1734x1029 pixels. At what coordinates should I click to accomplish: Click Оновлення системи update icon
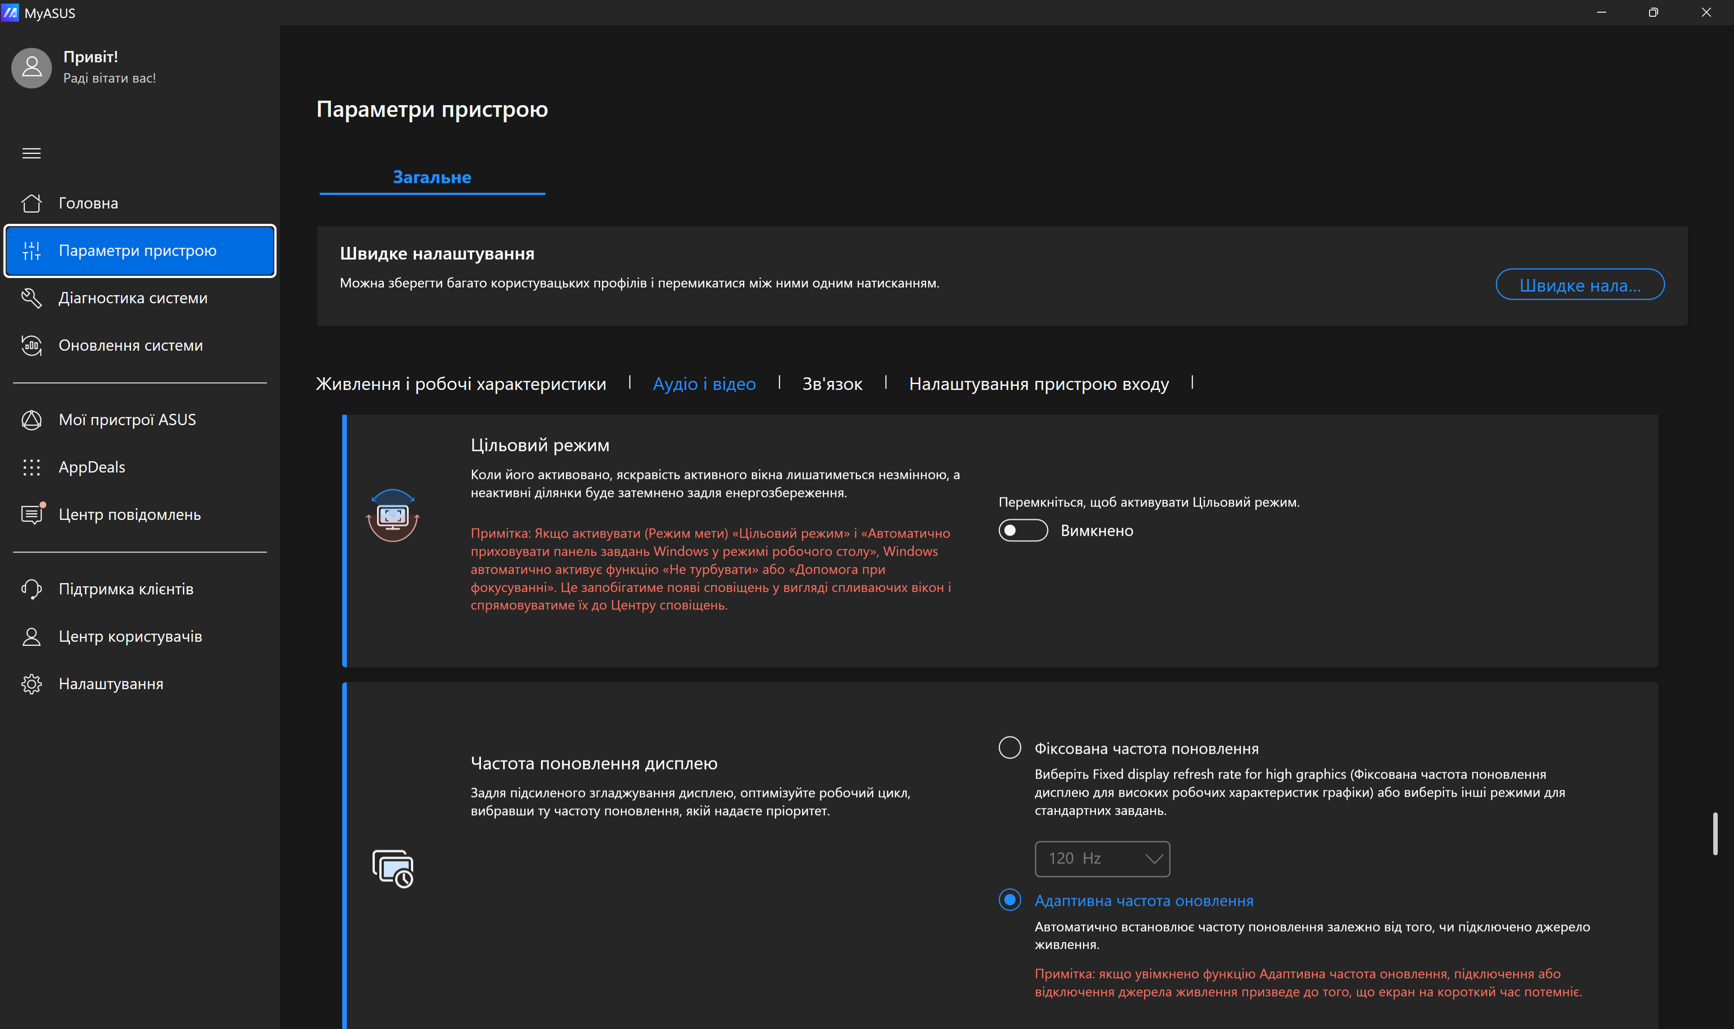[x=31, y=345]
